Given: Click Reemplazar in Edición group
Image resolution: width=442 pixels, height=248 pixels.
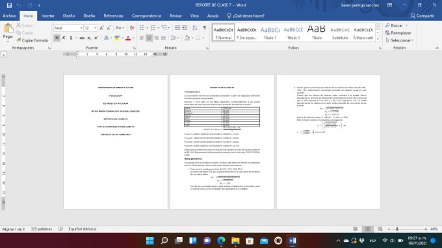Looking at the screenshot, I should [398, 33].
